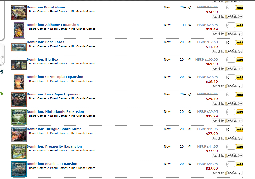
Task: View the Dominion: Big Box product image
Action: coord(19,65)
